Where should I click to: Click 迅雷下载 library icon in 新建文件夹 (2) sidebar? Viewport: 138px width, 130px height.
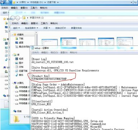[x=17, y=71]
